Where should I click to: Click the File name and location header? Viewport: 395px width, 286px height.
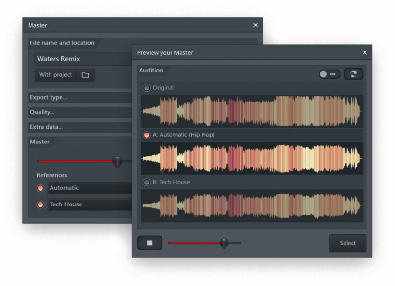tap(62, 43)
